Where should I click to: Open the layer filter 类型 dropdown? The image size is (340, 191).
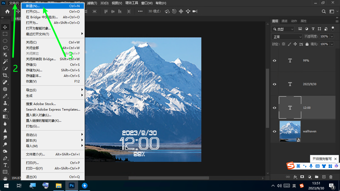tap(283, 29)
